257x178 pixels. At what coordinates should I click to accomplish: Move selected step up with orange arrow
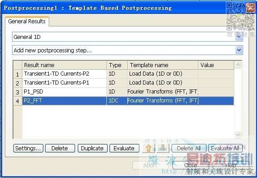pyautogui.click(x=148, y=148)
